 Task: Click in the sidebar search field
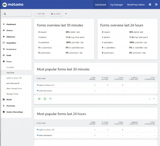click(x=17, y=14)
